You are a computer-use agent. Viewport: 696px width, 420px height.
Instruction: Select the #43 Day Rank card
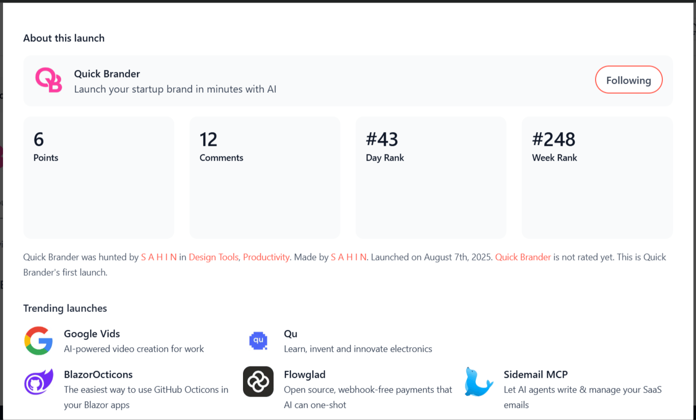click(431, 177)
